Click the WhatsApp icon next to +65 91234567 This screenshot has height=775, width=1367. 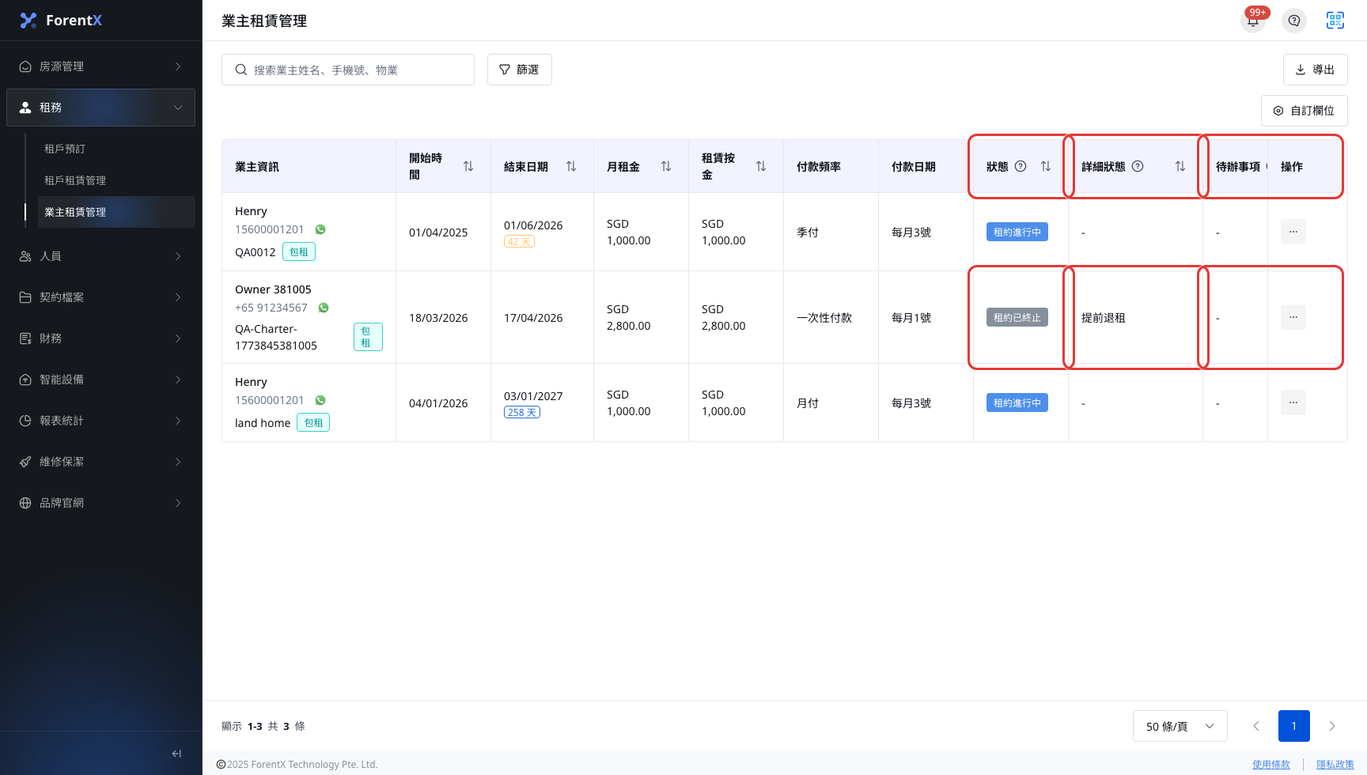[x=324, y=308]
